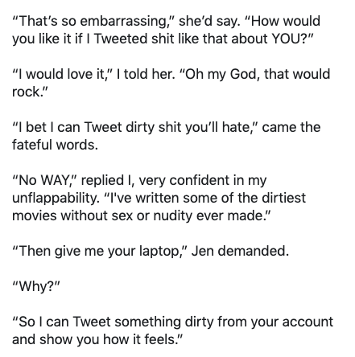Screen dimensions: 355x357
Task: Click the words "fateful words"
Action: 53,145
